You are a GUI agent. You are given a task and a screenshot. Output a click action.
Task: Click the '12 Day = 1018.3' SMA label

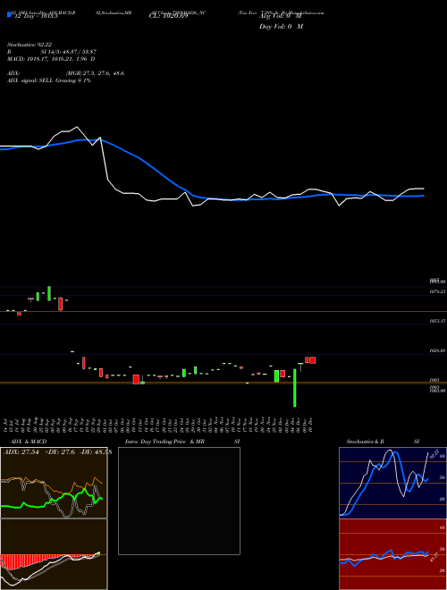(35, 16)
